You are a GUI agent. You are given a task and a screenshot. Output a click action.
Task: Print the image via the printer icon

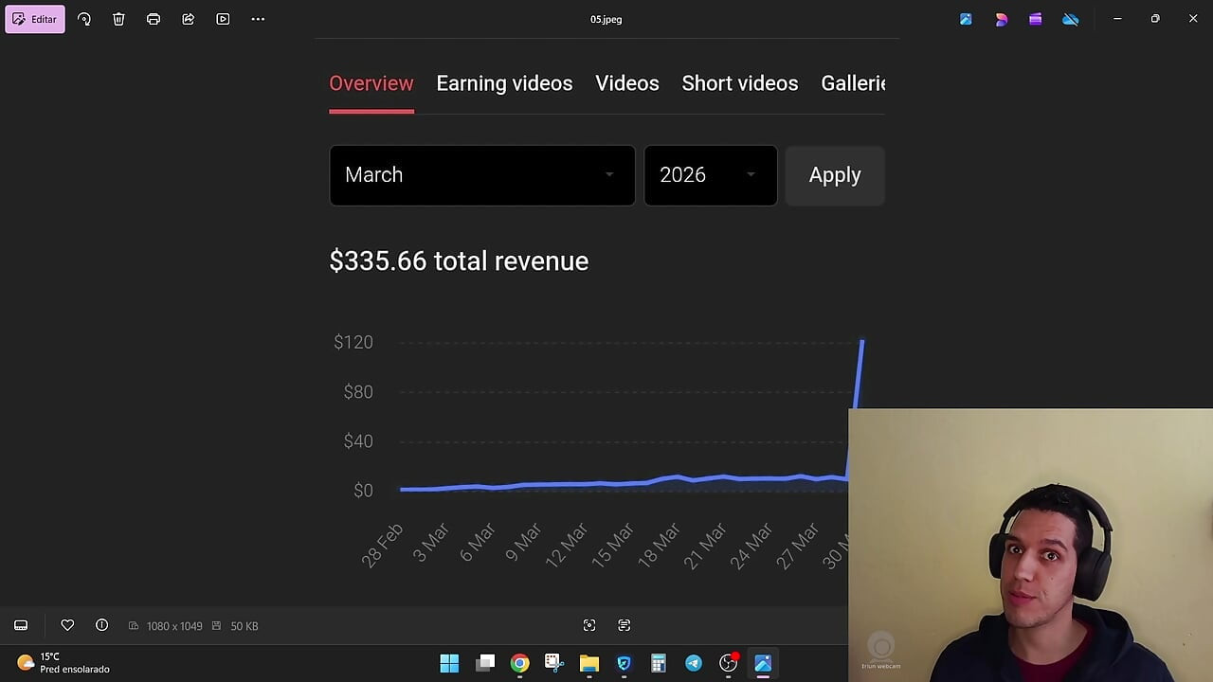154,19
